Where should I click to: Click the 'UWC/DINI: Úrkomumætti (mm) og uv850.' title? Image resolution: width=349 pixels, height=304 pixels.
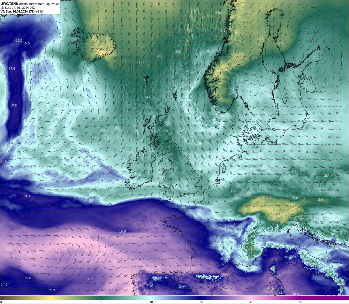[30, 4]
